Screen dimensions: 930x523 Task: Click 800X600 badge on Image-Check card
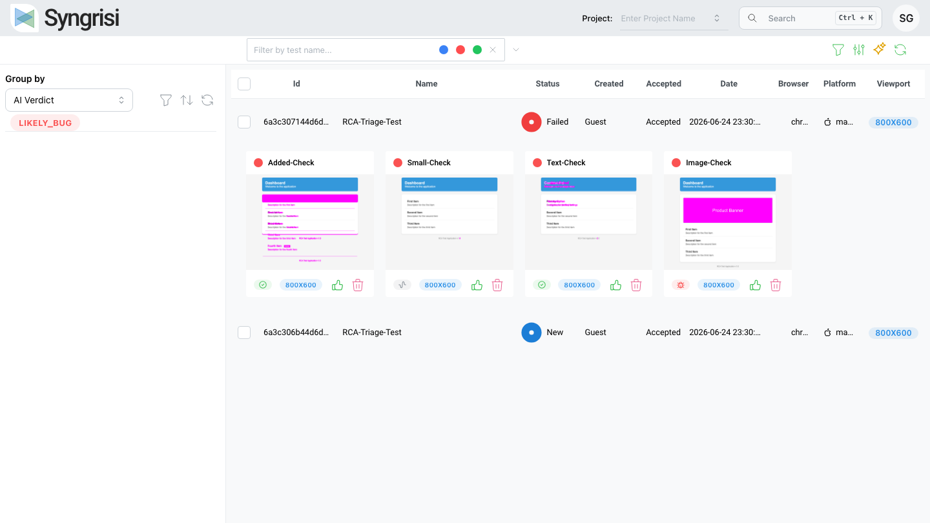pos(719,285)
